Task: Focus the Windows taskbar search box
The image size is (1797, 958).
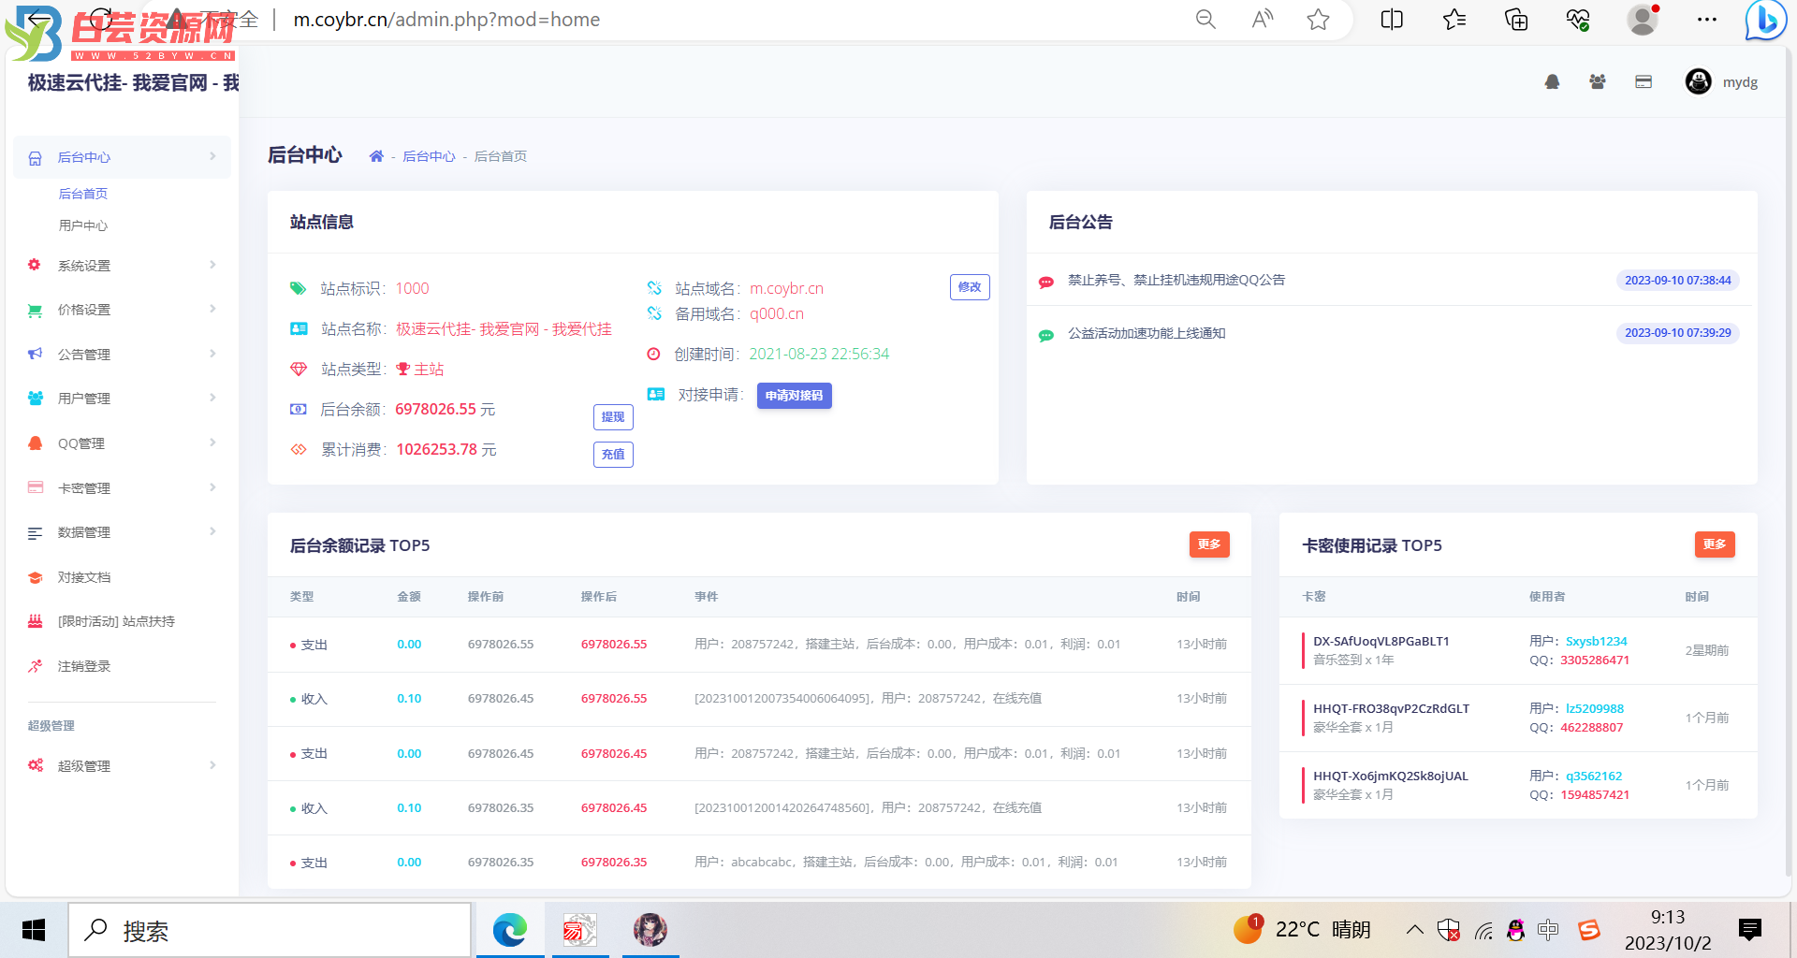Action: (x=270, y=930)
